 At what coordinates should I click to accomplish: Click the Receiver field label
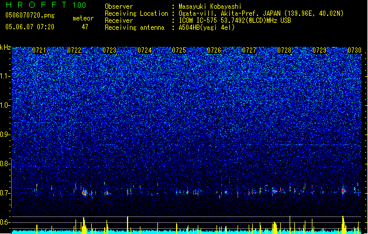pos(119,20)
